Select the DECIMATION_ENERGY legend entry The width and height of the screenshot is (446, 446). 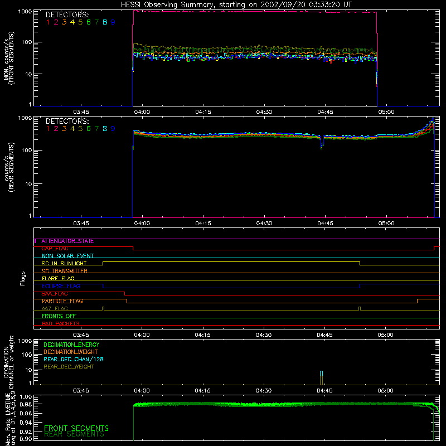71,345
